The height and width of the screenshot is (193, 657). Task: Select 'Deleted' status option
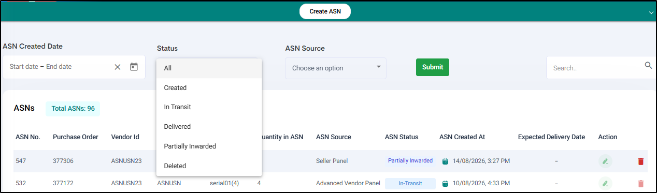(209, 166)
